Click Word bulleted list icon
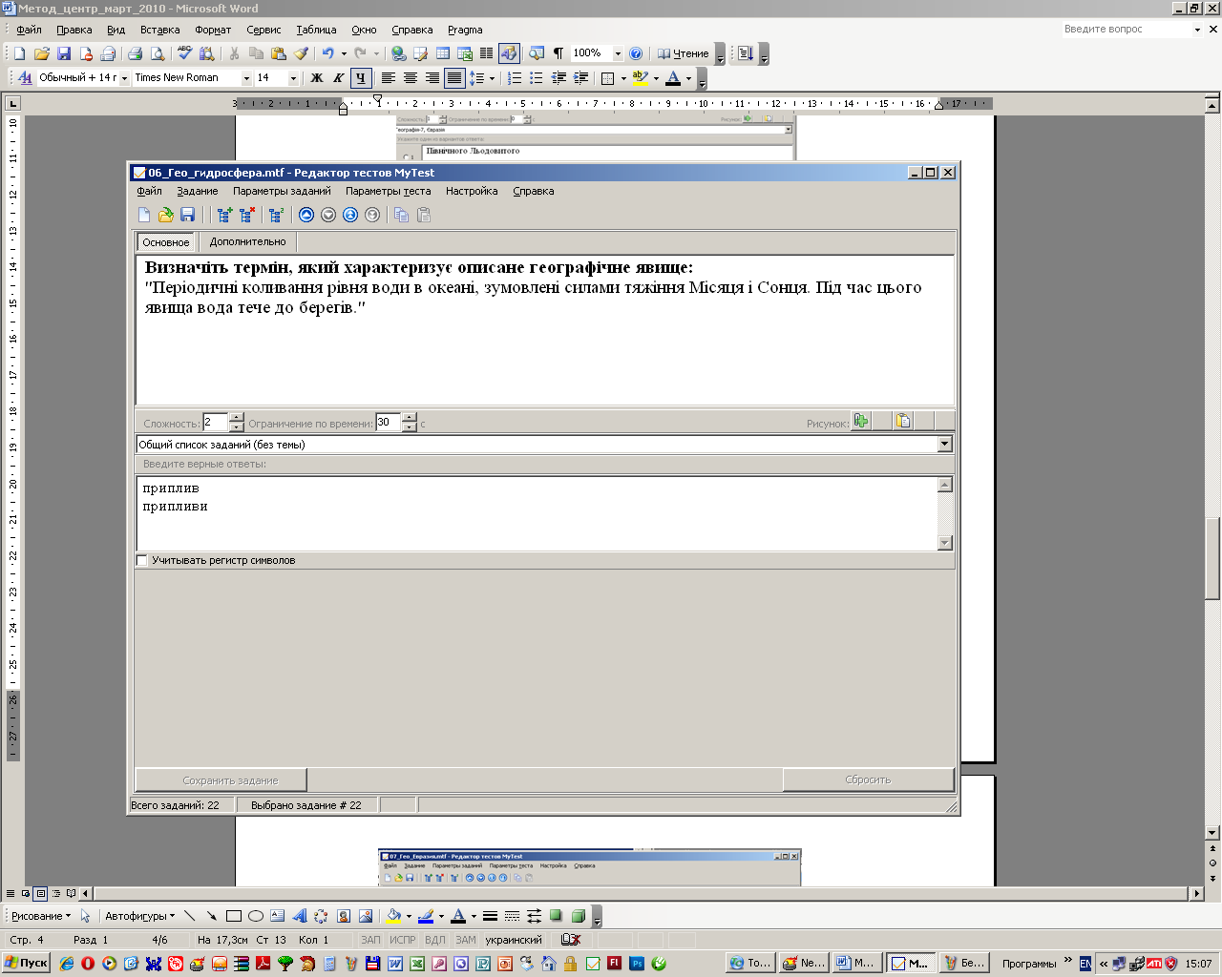The height and width of the screenshot is (977, 1222). (537, 78)
